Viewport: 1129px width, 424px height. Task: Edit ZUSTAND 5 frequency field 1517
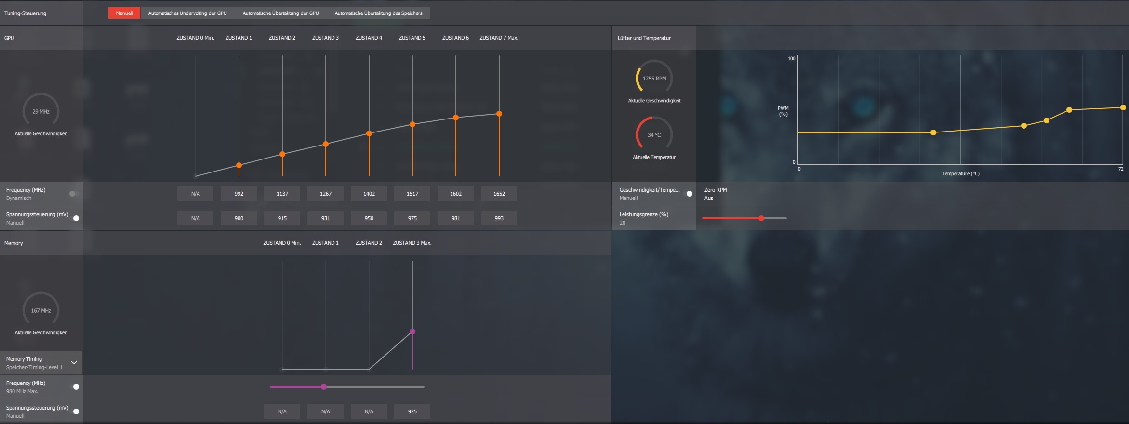point(412,194)
